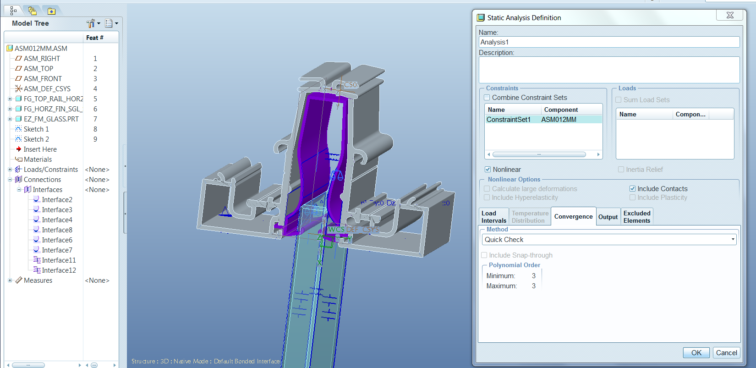The image size is (756, 368).
Task: Click the constraints list horizontal scrollbar
Action: pos(539,154)
